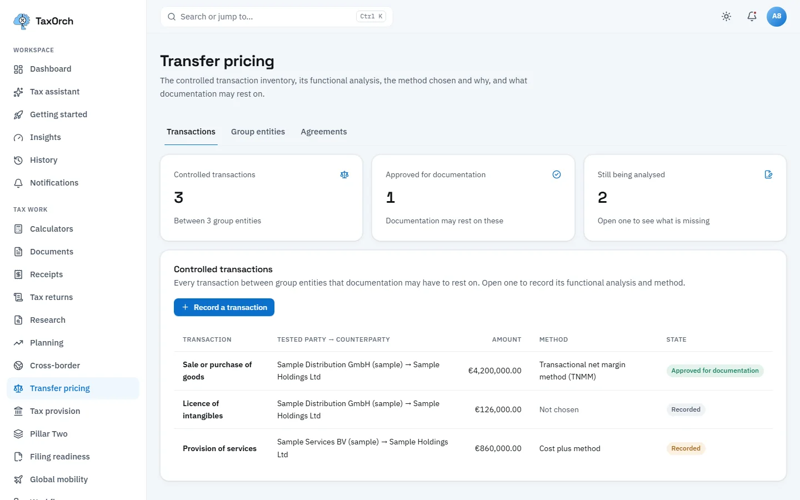The width and height of the screenshot is (800, 500).
Task: Focus the Search or jump to field
Action: pos(276,17)
